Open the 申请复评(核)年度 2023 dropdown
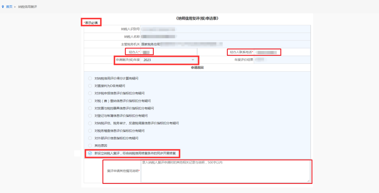This screenshot has width=379, height=193. click(x=169, y=60)
